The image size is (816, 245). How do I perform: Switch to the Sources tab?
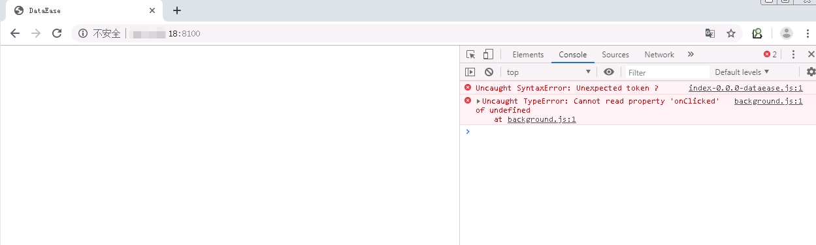coord(615,55)
